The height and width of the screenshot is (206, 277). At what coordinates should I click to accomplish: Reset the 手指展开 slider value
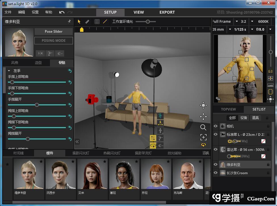point(70,105)
